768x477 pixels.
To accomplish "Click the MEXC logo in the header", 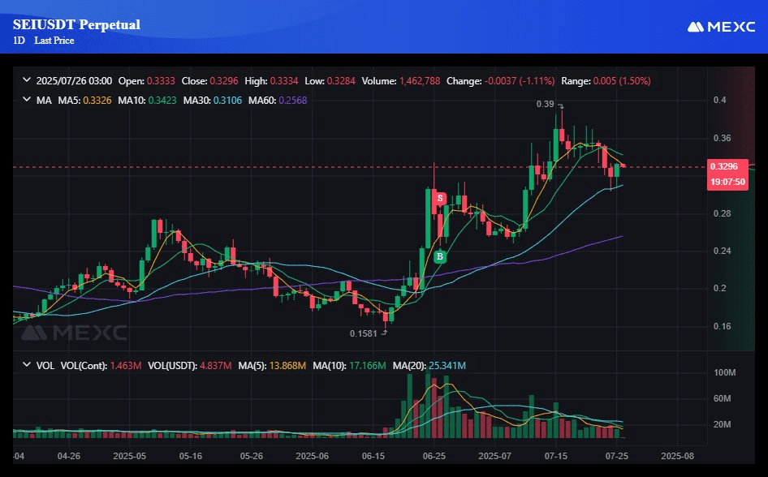I will pos(721,27).
